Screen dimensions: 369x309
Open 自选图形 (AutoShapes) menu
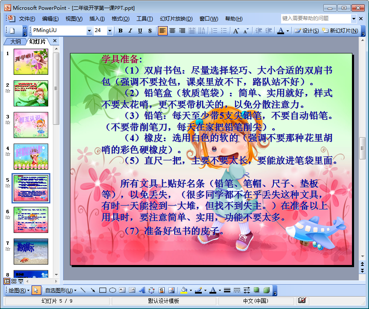point(61,290)
